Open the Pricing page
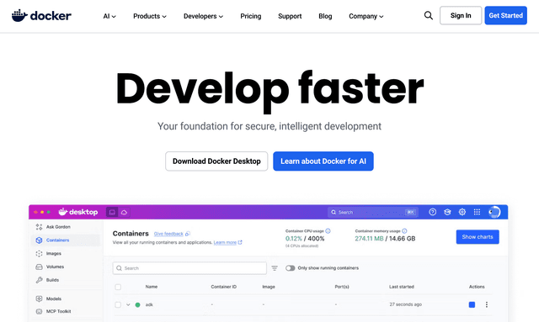 [251, 16]
